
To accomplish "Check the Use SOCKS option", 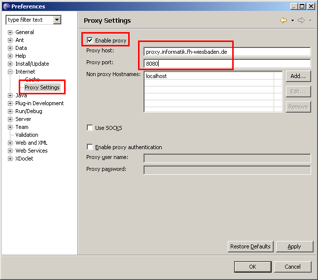I will click(90, 127).
